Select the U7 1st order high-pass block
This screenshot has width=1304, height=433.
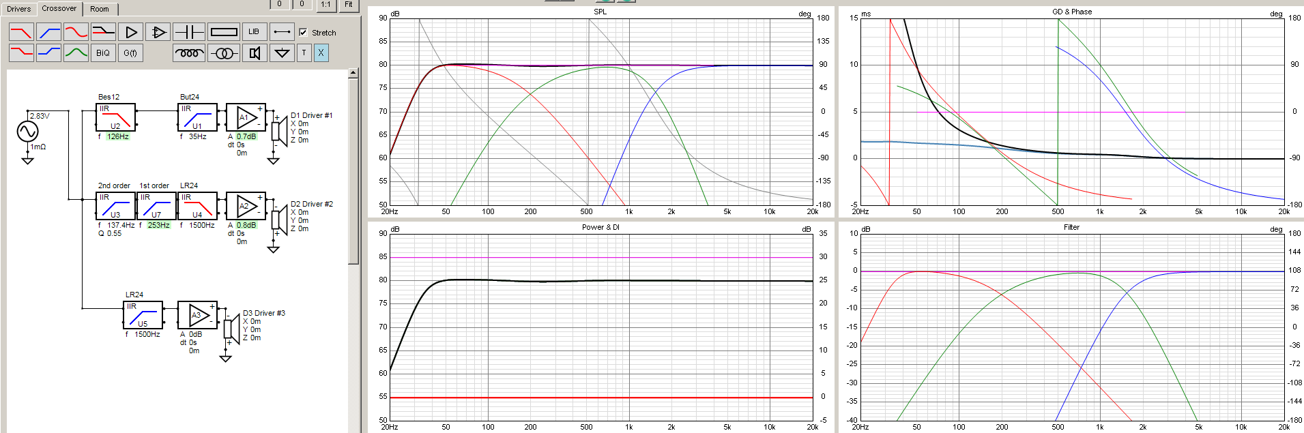156,206
